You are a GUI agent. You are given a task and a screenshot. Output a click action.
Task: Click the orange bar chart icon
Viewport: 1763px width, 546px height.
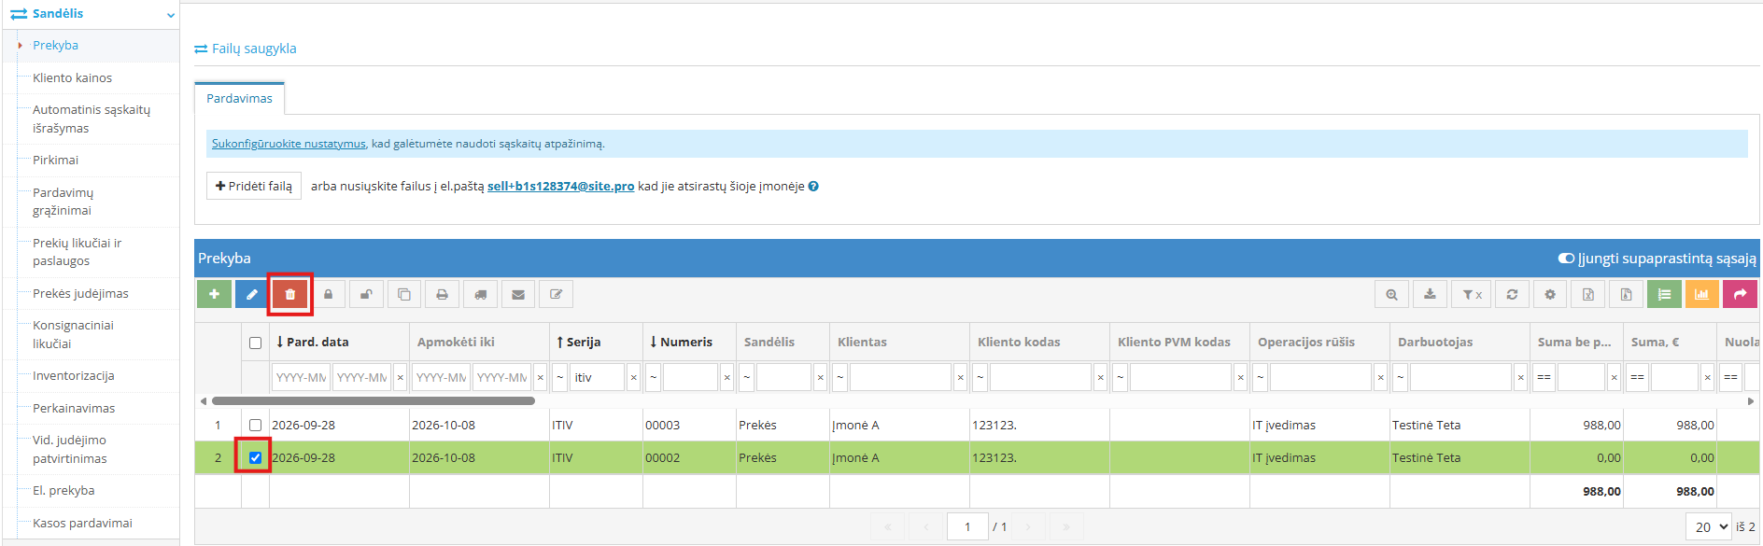pos(1701,294)
